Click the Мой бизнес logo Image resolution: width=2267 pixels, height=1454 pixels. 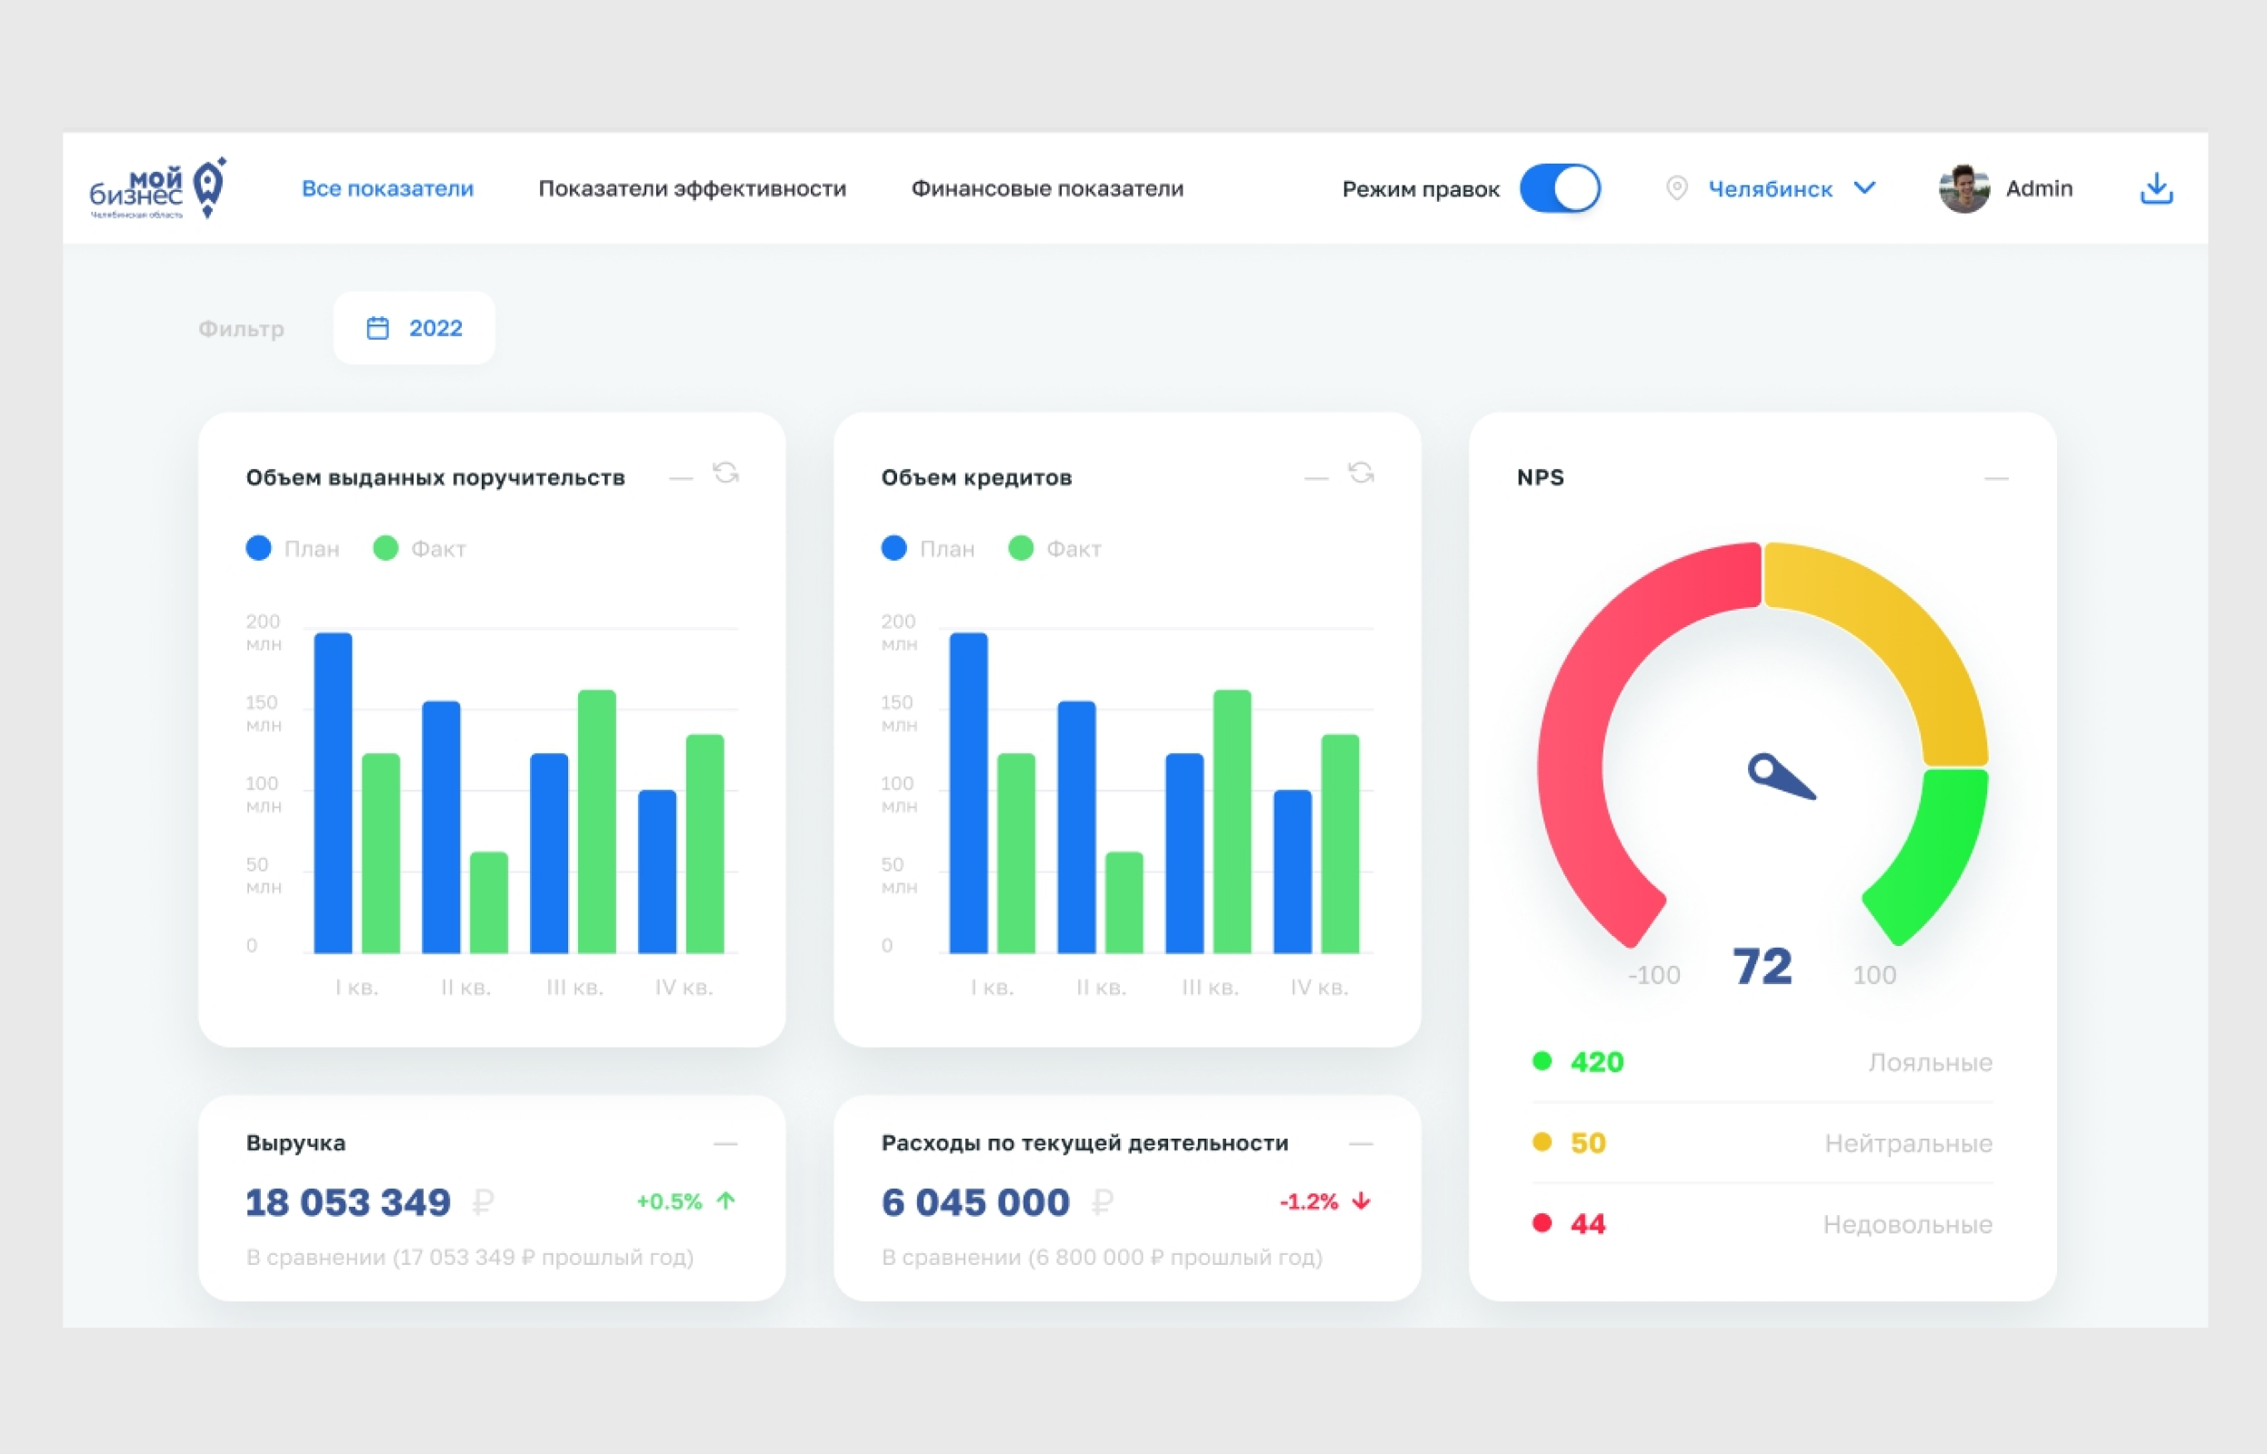[157, 188]
